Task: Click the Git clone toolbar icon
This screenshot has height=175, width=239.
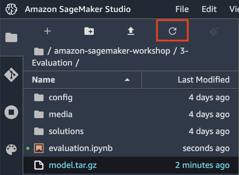Action: coord(214,31)
